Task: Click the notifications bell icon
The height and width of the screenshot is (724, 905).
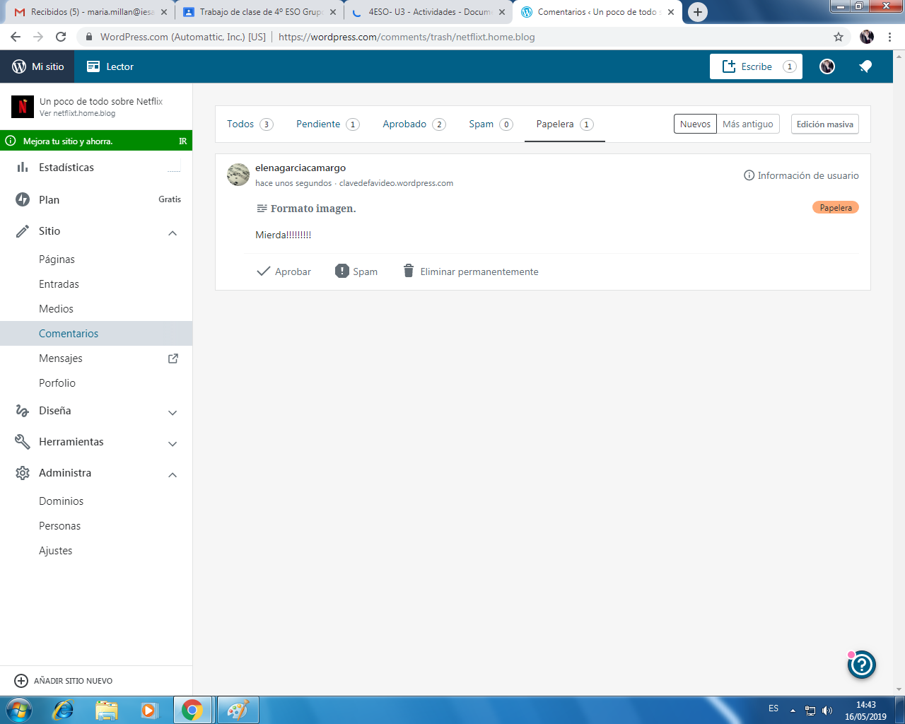Action: tap(865, 66)
